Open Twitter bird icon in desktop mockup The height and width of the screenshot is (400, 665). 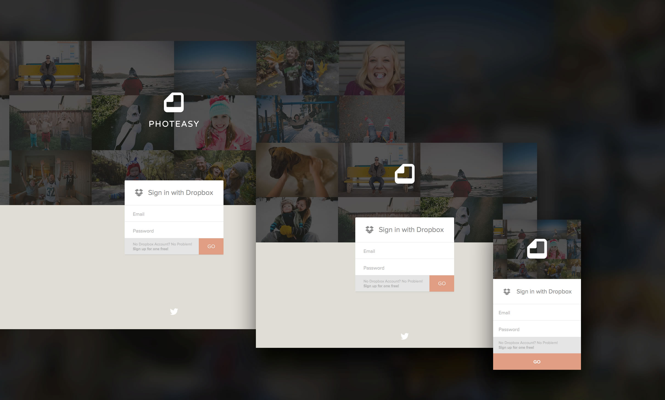(x=174, y=311)
